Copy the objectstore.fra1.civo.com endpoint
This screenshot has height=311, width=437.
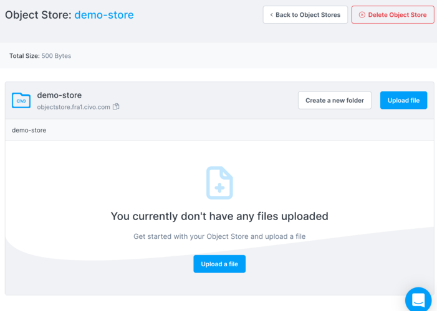(x=116, y=107)
